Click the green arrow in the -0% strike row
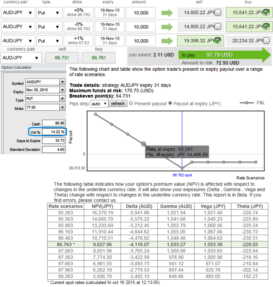Viewport: 273px width, 287px height. click(167, 27)
